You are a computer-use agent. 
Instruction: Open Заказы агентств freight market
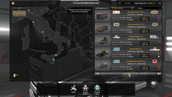point(85,90)
